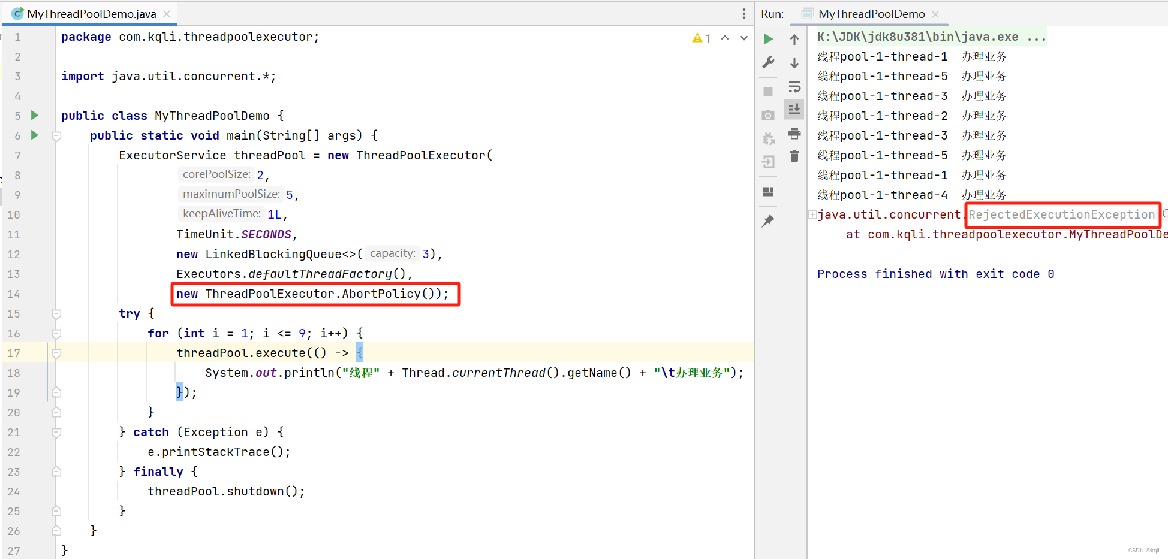Image resolution: width=1168 pixels, height=559 pixels.
Task: Click console line ending in thread-4
Action: point(911,195)
